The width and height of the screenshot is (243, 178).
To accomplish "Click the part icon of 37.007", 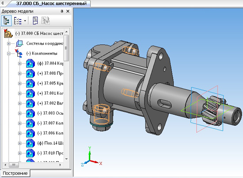I will click(x=30, y=123).
